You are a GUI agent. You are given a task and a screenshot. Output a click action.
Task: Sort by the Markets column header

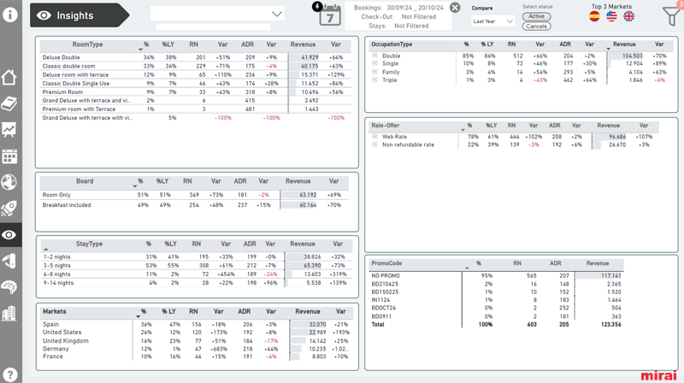55,311
